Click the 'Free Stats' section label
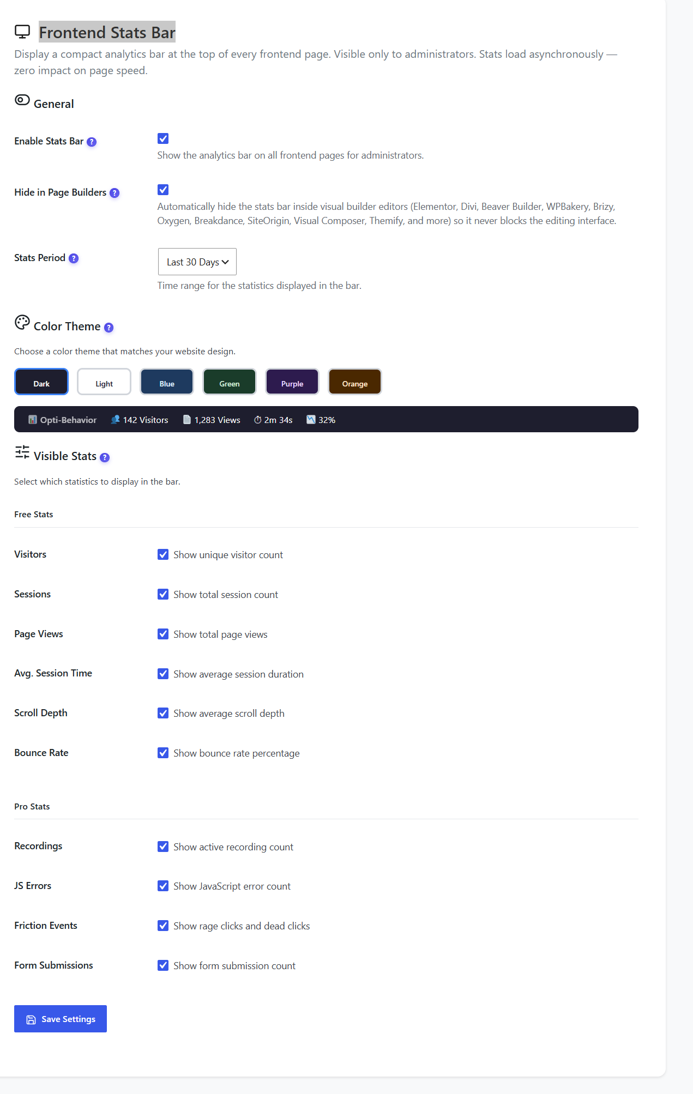 pyautogui.click(x=34, y=515)
